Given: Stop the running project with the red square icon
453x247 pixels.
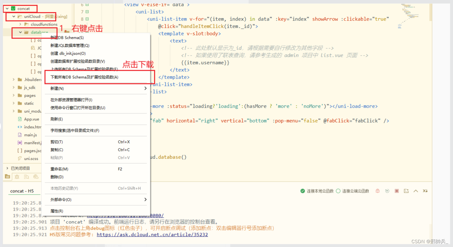Looking at the screenshot, I should click(397, 191).
